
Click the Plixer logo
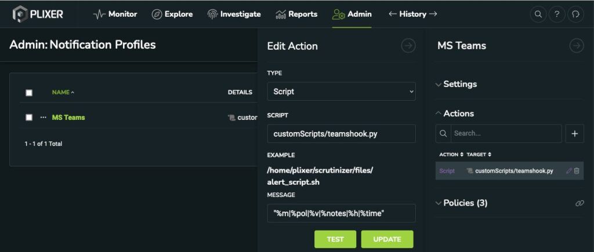pyautogui.click(x=38, y=14)
